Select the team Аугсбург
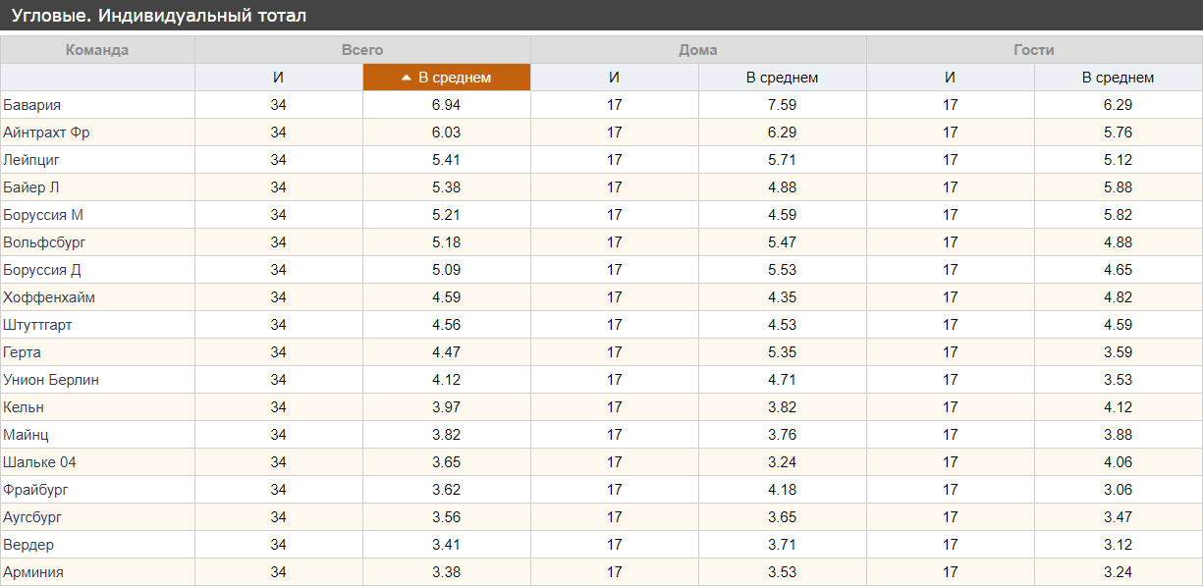Image resolution: width=1203 pixels, height=586 pixels. pos(32,517)
